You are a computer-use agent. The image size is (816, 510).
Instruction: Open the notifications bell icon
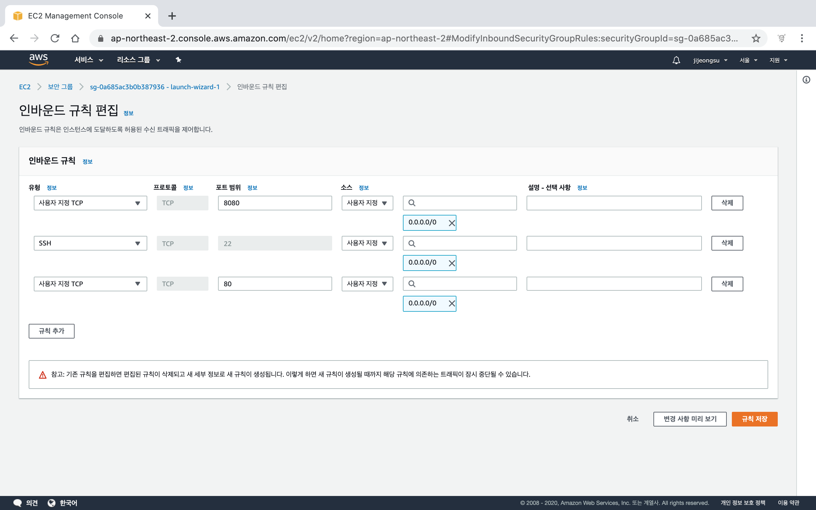pos(676,60)
